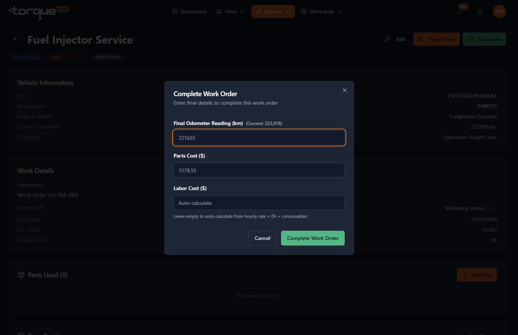Edit the Fuel Injector Service order
518x335 pixels.
pyautogui.click(x=395, y=39)
